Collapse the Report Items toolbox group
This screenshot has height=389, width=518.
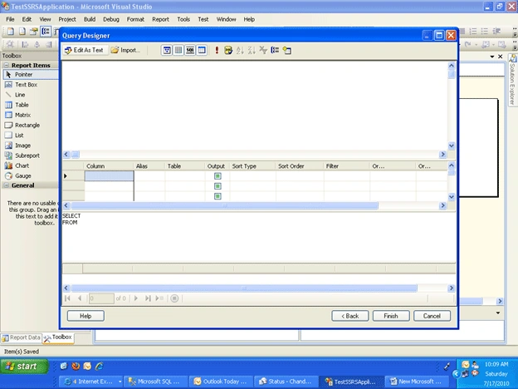pyautogui.click(x=7, y=65)
